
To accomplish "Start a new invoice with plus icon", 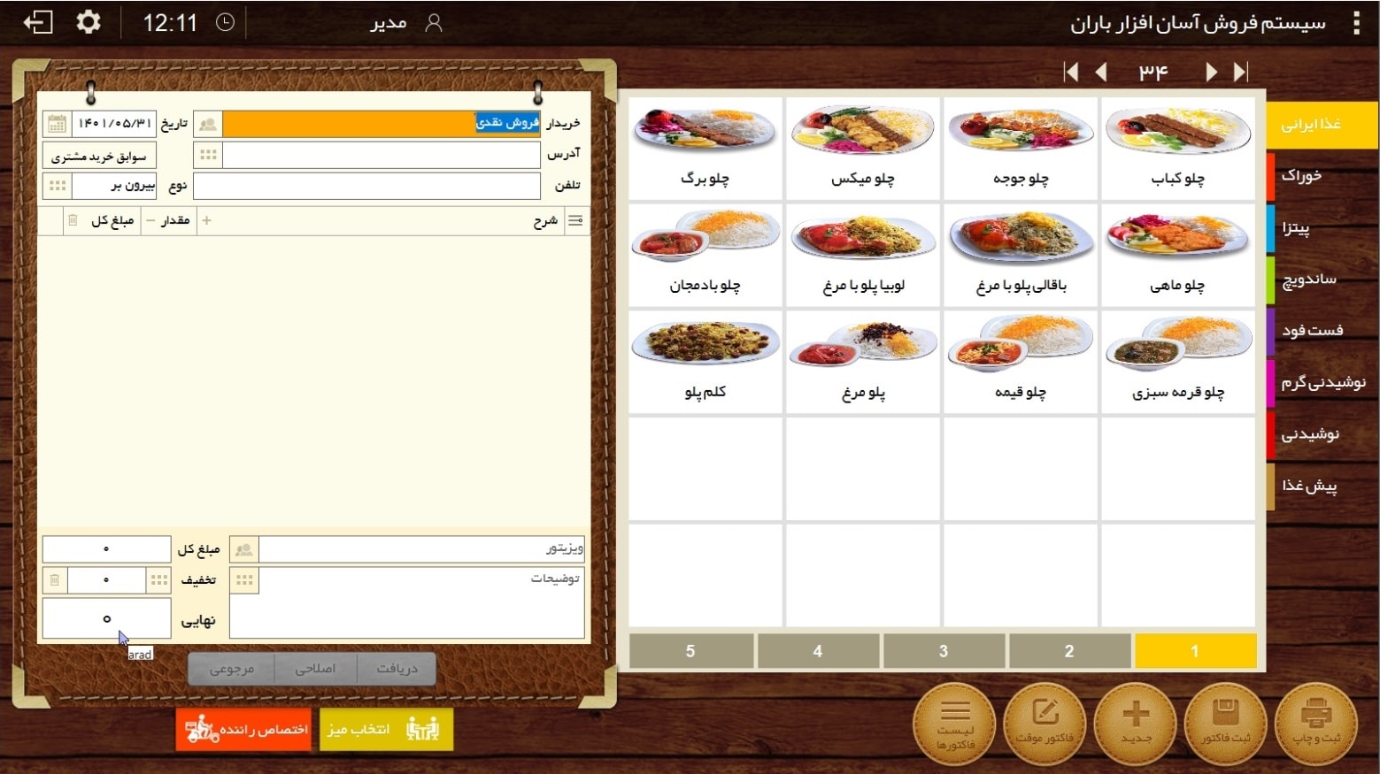I will 1136,724.
